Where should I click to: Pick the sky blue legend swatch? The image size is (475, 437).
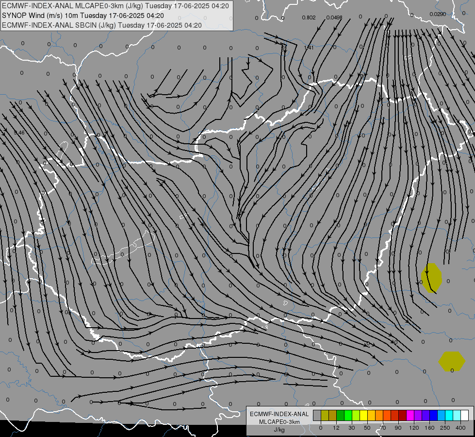pos(441,415)
